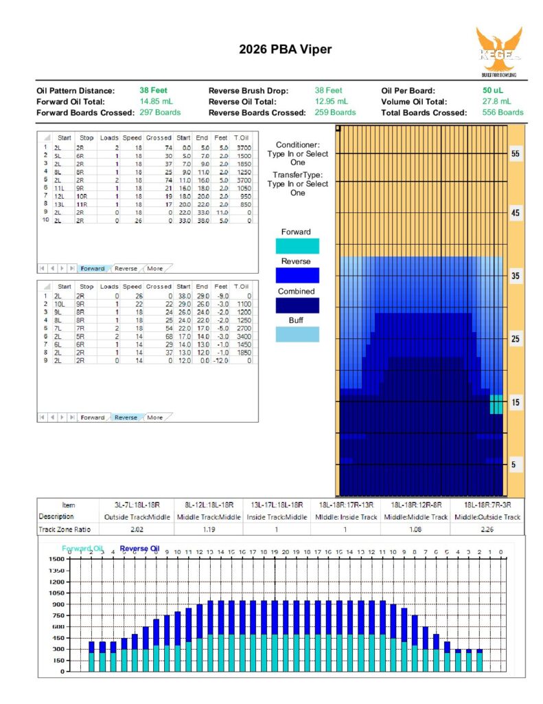The image size is (543, 704).
Task: Select all cells via upper table corner triangle
Action: pyautogui.click(x=46, y=137)
